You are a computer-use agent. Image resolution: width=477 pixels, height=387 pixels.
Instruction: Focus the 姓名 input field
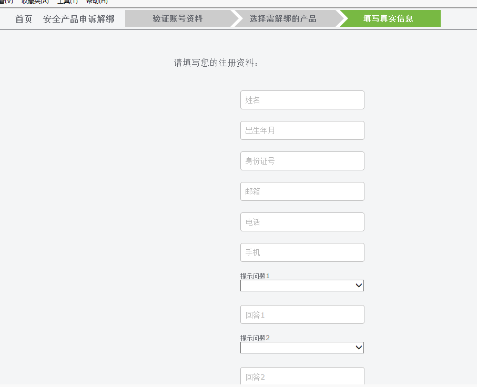(x=302, y=100)
